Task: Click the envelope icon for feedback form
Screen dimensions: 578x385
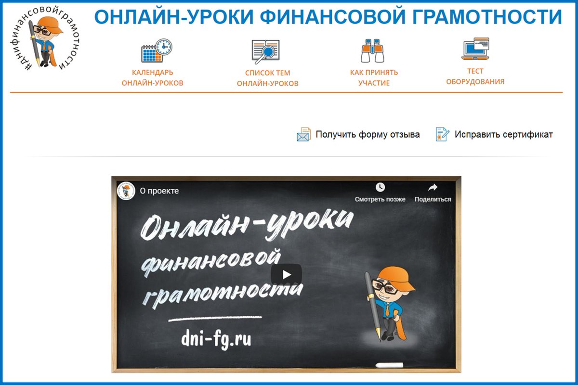Action: [303, 134]
